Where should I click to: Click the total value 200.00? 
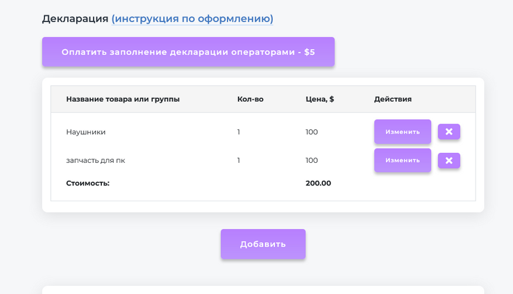click(318, 183)
